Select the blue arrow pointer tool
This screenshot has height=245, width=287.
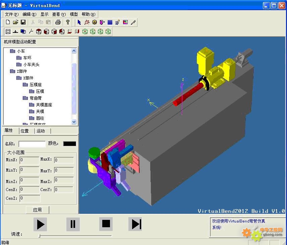tap(79, 22)
